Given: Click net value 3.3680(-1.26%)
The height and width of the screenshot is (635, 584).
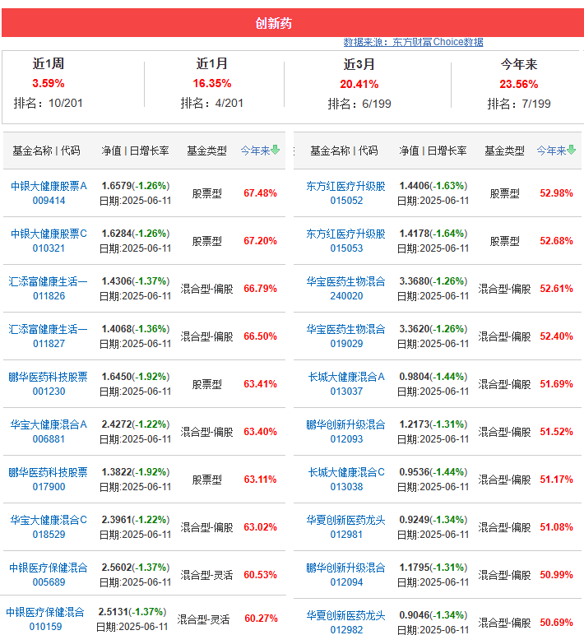Looking at the screenshot, I should [433, 281].
